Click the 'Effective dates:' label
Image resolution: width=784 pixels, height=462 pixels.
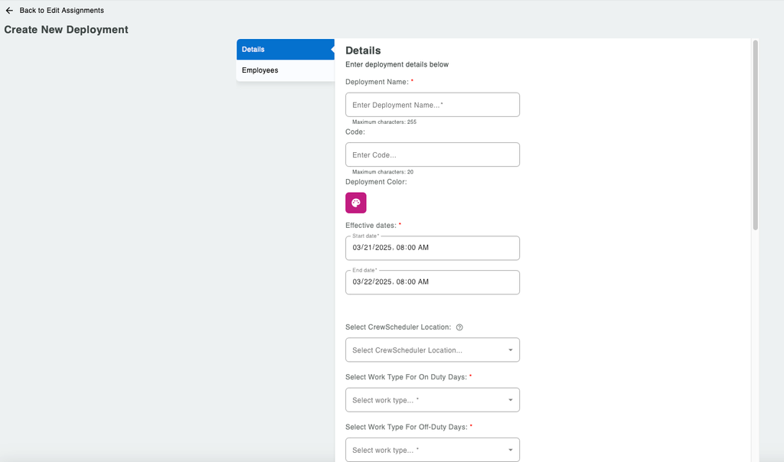(371, 226)
